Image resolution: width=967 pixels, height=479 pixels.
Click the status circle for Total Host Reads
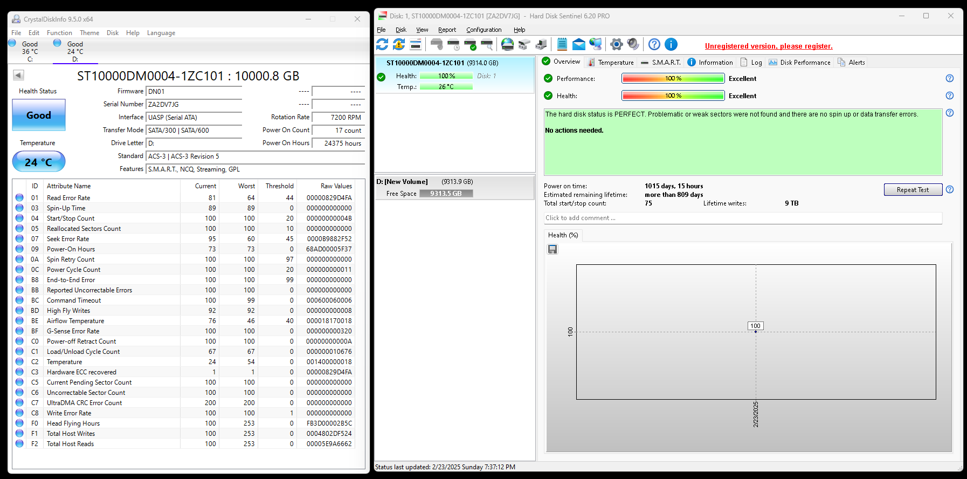[19, 444]
